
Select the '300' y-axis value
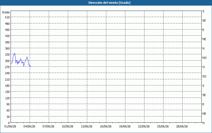(x=7, y=61)
